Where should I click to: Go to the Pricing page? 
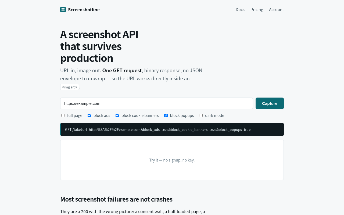coord(257,10)
